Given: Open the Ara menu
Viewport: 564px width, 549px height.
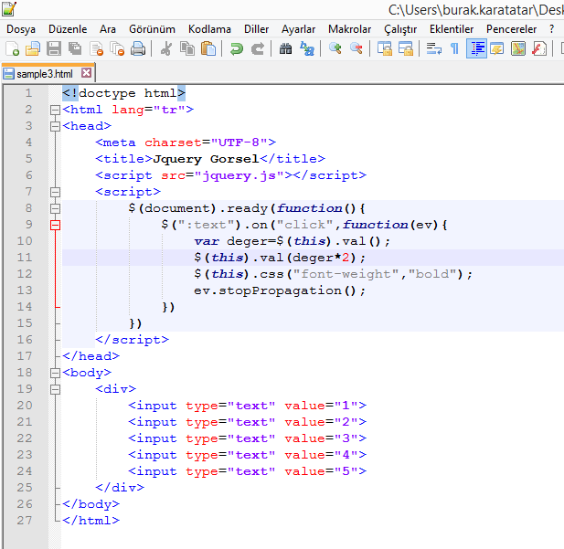Looking at the screenshot, I should (108, 29).
